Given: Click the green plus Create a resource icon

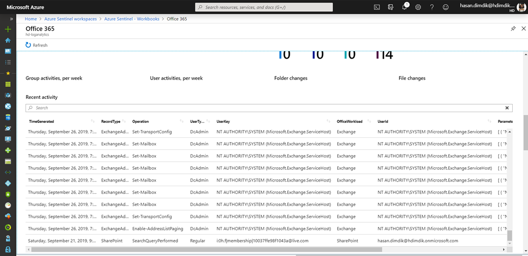Looking at the screenshot, I should click(8, 29).
